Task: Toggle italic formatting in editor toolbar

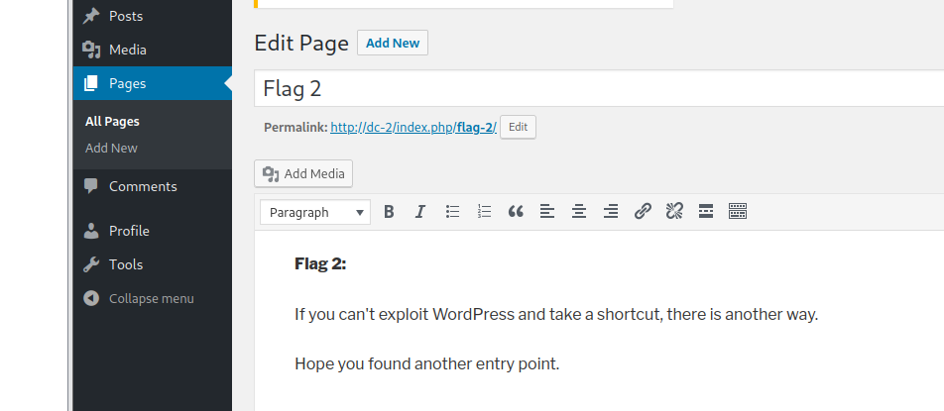Action: pos(420,212)
